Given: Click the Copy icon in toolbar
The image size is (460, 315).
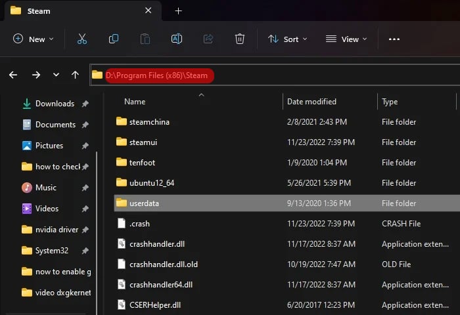Looking at the screenshot, I should coord(114,39).
